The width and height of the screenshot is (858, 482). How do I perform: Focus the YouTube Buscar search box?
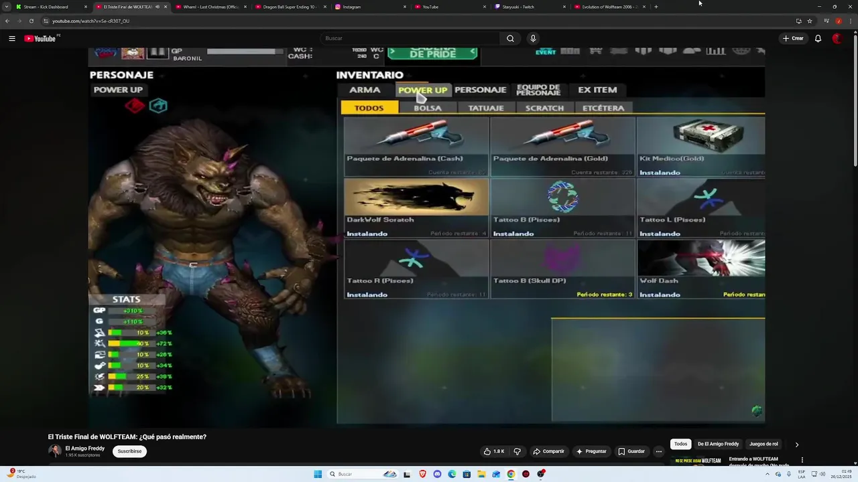coord(410,38)
